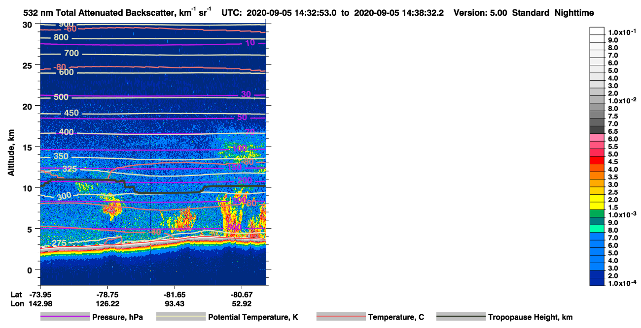641x328 pixels.
Task: Click the 800 potential temperature contour label
Action: coord(61,37)
